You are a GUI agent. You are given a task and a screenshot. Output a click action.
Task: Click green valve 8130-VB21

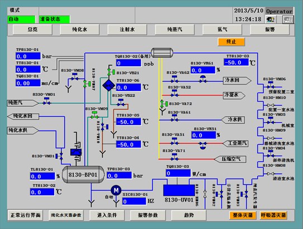click(111, 72)
